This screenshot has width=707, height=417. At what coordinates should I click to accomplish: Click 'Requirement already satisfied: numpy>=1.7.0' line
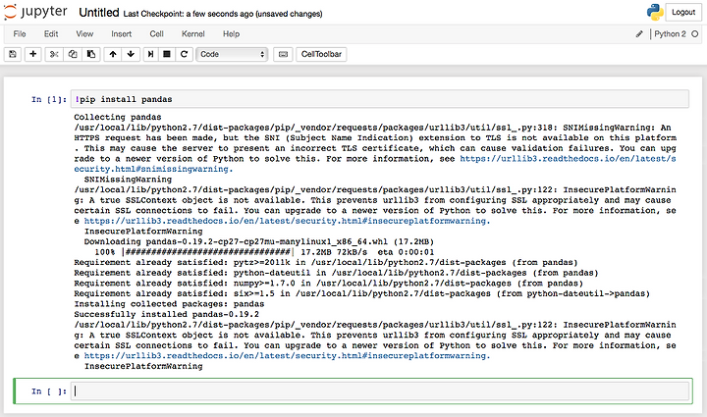coord(329,284)
